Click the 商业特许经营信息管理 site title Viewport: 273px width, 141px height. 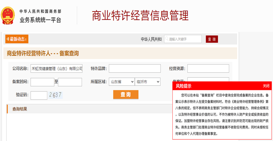140,15
